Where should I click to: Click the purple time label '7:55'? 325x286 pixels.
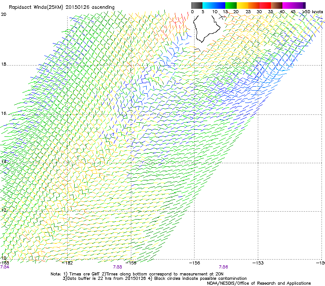click(x=118, y=267)
